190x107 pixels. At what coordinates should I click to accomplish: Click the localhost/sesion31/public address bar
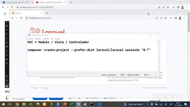point(90,18)
